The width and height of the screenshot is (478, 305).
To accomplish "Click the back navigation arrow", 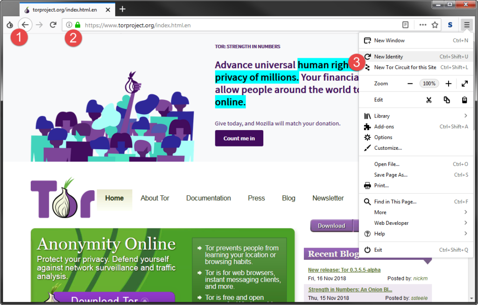I will [x=25, y=25].
